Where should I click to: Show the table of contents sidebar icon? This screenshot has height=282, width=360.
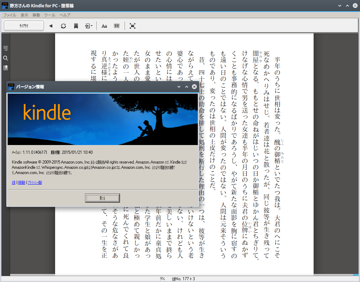(6, 48)
